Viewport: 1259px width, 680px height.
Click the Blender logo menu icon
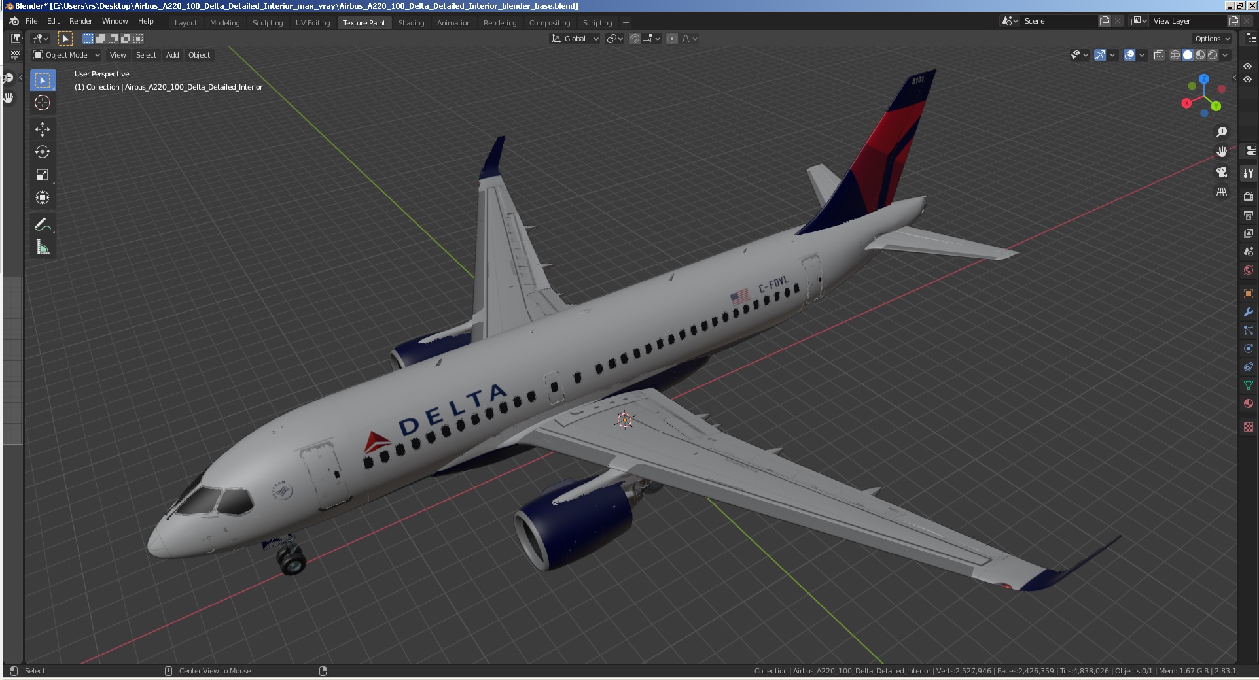(14, 21)
